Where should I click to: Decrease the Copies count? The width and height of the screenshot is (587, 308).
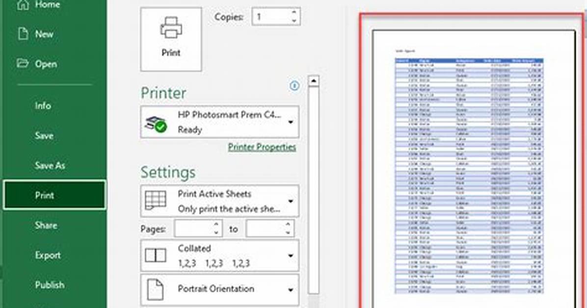tap(294, 21)
